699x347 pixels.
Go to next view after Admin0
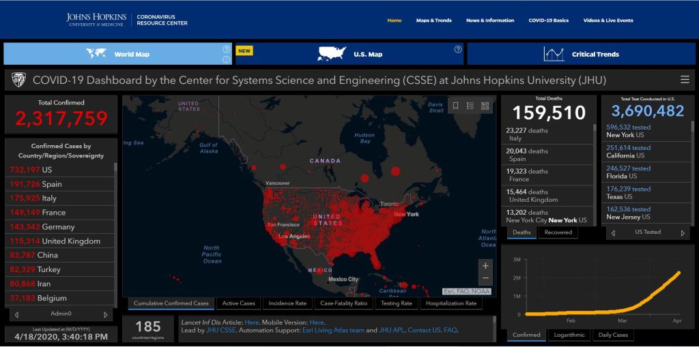pyautogui.click(x=106, y=314)
